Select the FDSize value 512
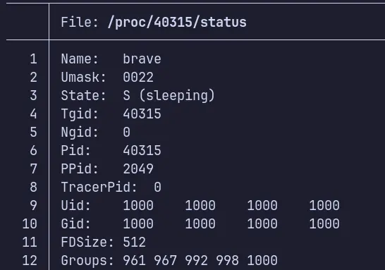 [134, 243]
